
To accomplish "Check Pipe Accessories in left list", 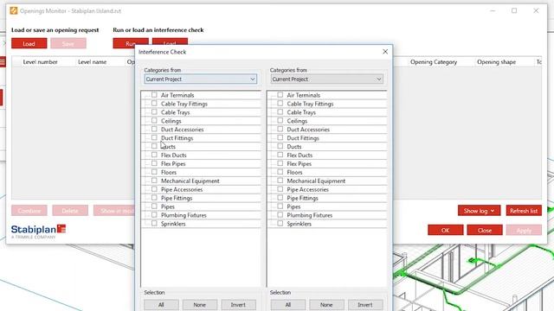I will (x=154, y=189).
